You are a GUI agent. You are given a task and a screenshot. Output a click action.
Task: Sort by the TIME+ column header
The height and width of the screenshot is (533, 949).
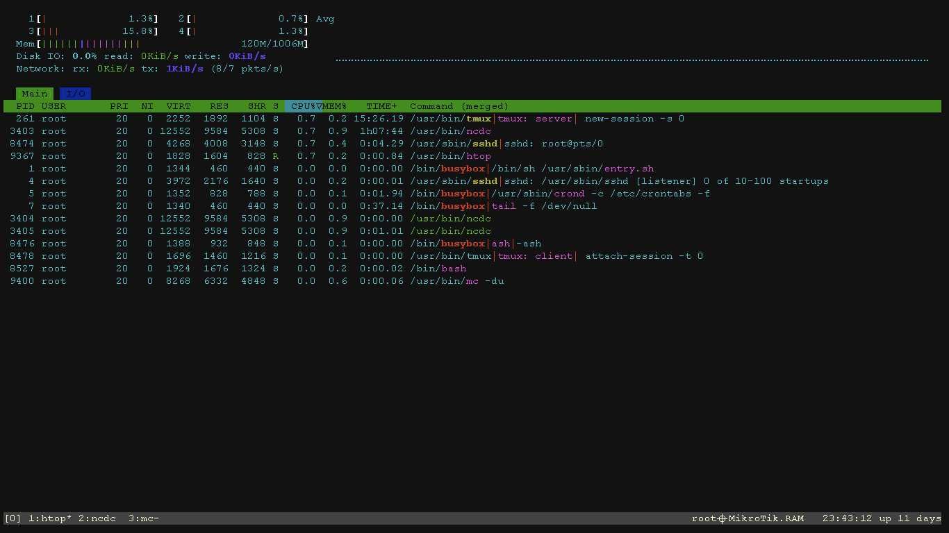[x=382, y=106]
